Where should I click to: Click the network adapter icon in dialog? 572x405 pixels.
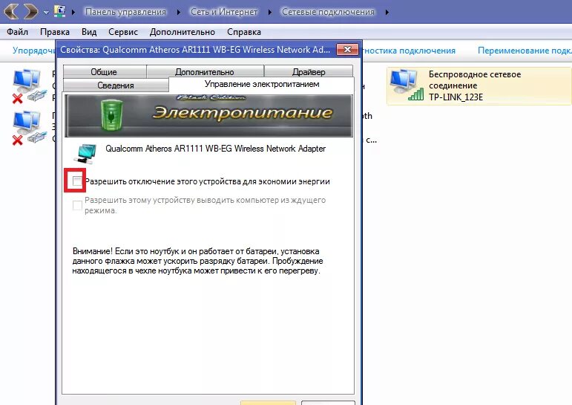[85, 154]
